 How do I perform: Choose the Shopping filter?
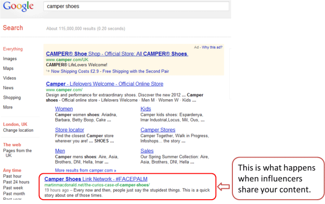pyautogui.click(x=12, y=98)
